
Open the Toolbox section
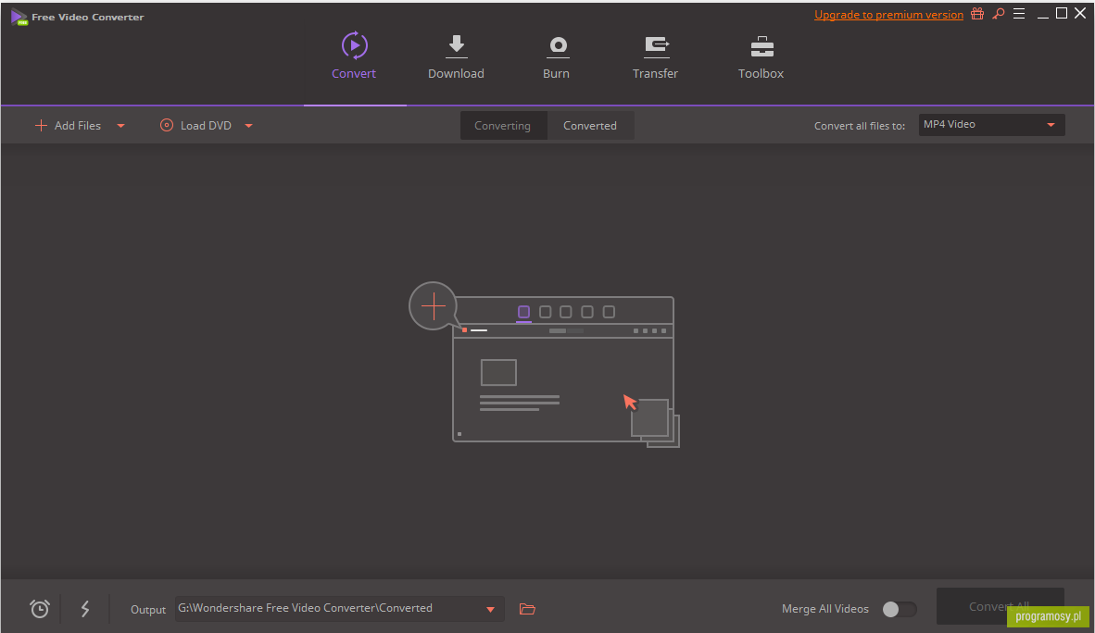coord(761,57)
